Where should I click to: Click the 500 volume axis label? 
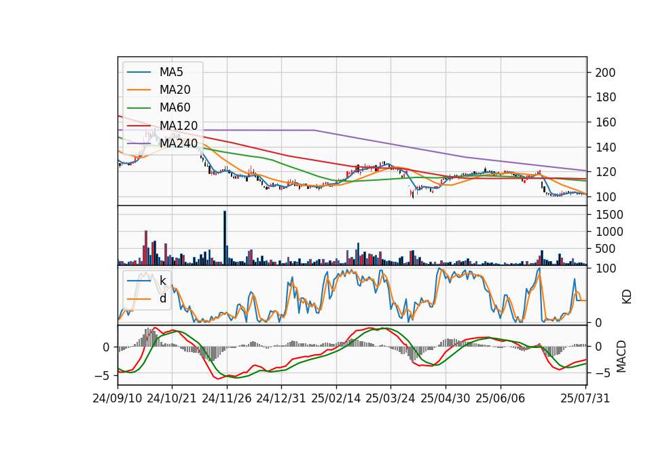click(605, 249)
